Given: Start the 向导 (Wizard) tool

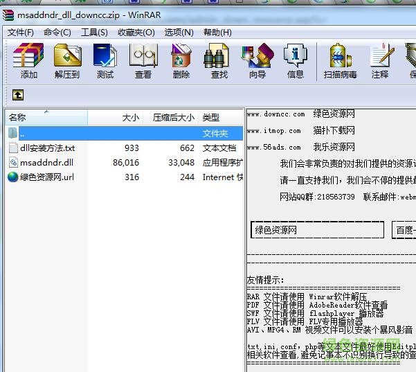Looking at the screenshot, I should pyautogui.click(x=257, y=60).
